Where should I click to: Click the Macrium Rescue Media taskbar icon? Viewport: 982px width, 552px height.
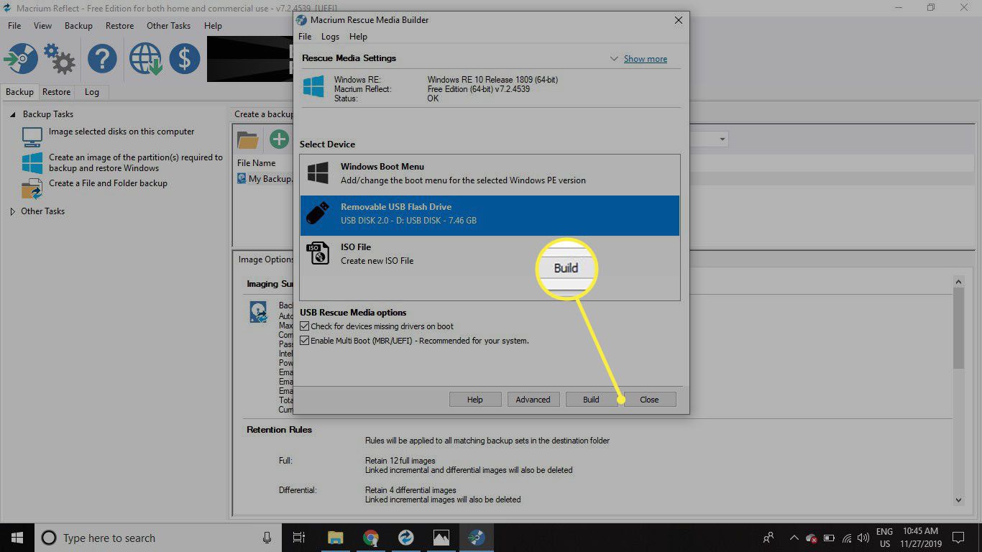[477, 538]
